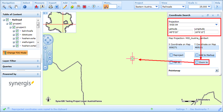Pin the Powered by panel
Image resolution: width=223 pixels, height=112 pixels.
pyautogui.click(x=38, y=74)
